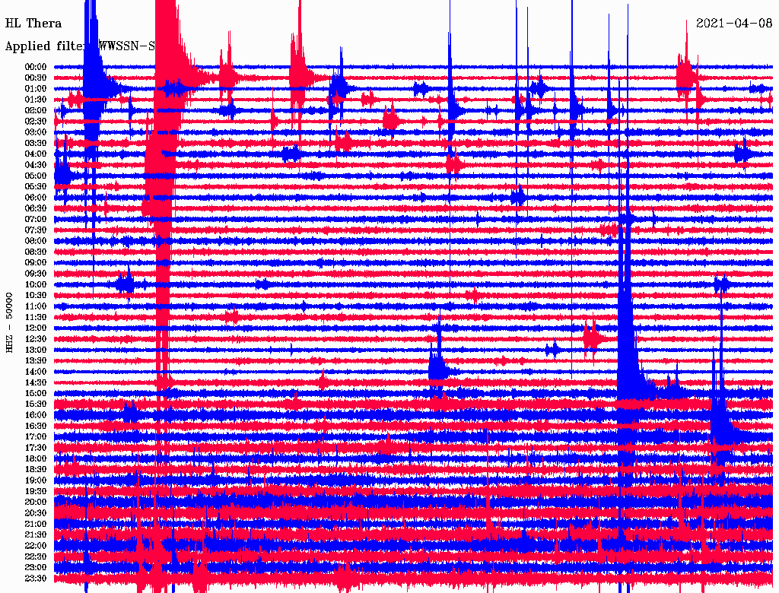Click the '23:00' time label
779x593 pixels.
coord(36,567)
